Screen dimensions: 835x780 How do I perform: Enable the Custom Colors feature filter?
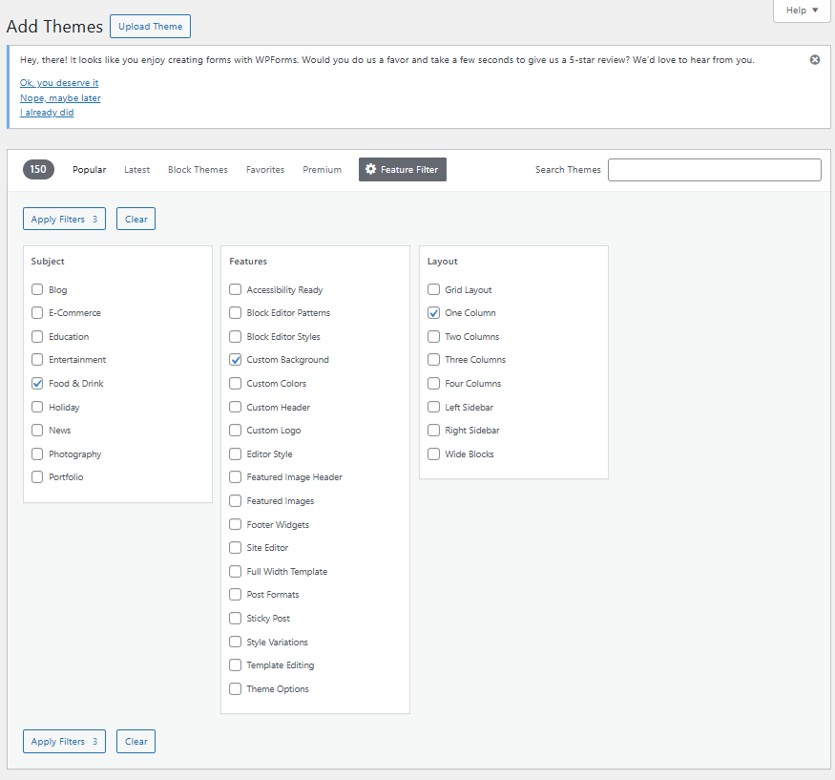coord(235,383)
